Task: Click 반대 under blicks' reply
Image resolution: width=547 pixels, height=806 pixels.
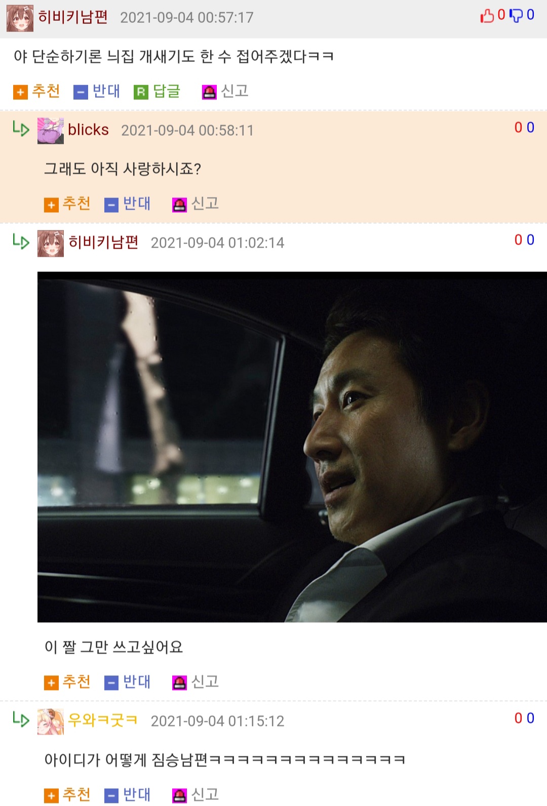Action: (128, 204)
